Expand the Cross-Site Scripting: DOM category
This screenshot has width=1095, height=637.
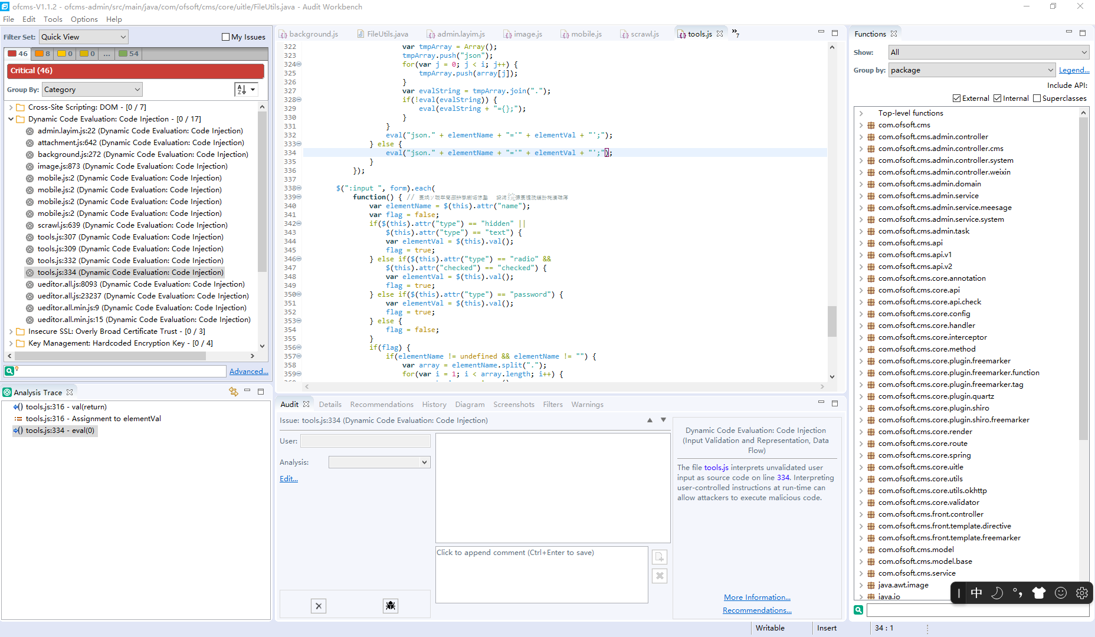(x=11, y=107)
